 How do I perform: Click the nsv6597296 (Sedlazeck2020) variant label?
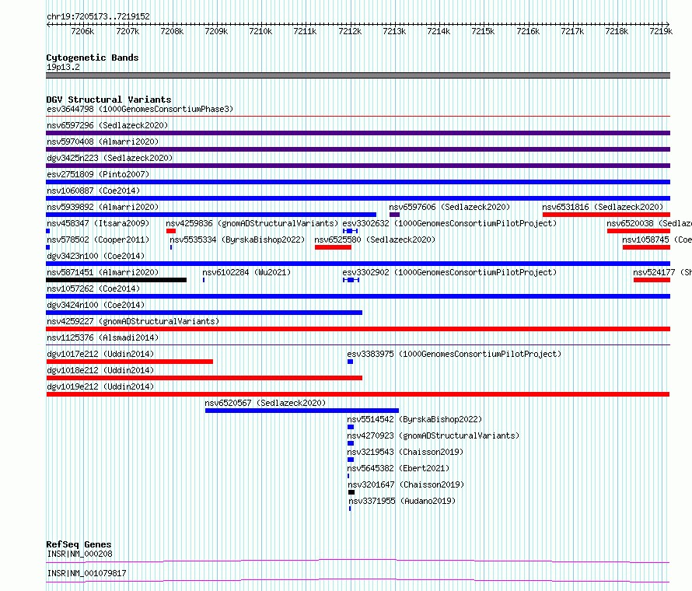107,125
